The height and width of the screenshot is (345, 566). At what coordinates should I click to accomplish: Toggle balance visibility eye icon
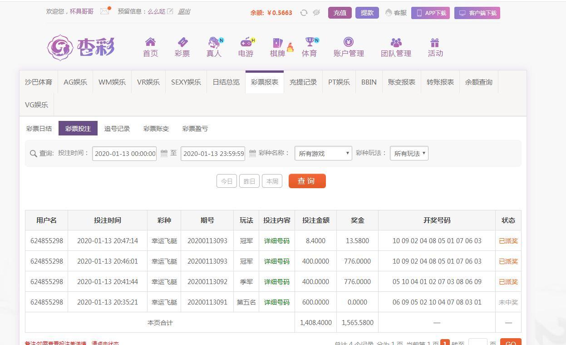pyautogui.click(x=316, y=13)
